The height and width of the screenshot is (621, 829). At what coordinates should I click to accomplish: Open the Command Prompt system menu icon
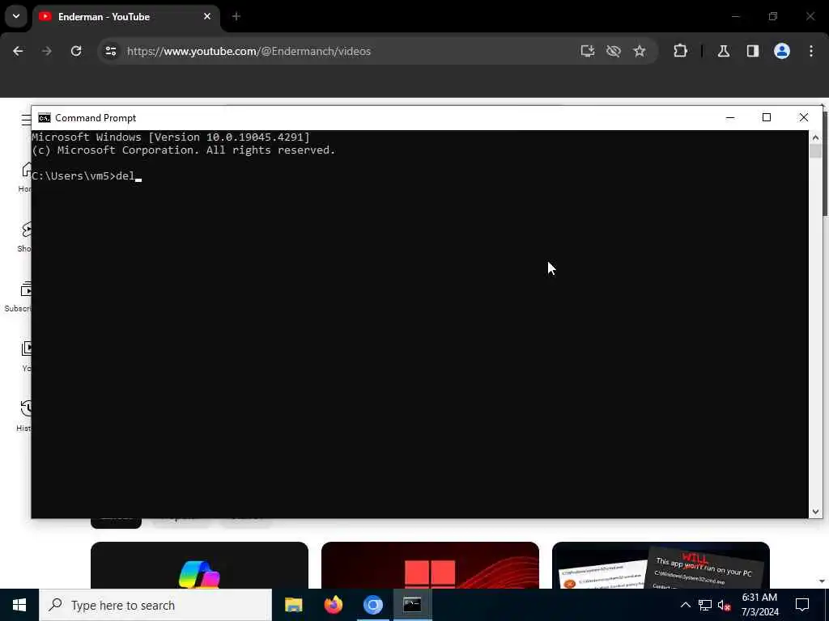click(45, 118)
